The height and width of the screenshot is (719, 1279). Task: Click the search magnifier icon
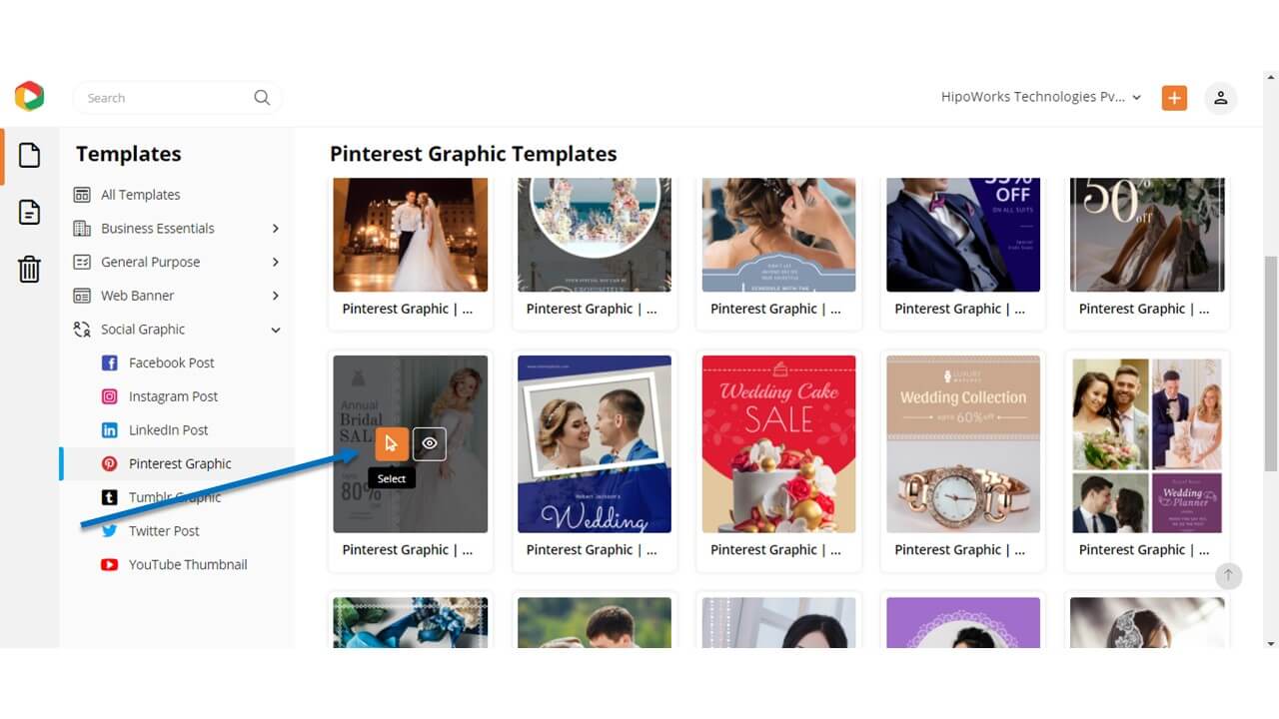point(262,97)
